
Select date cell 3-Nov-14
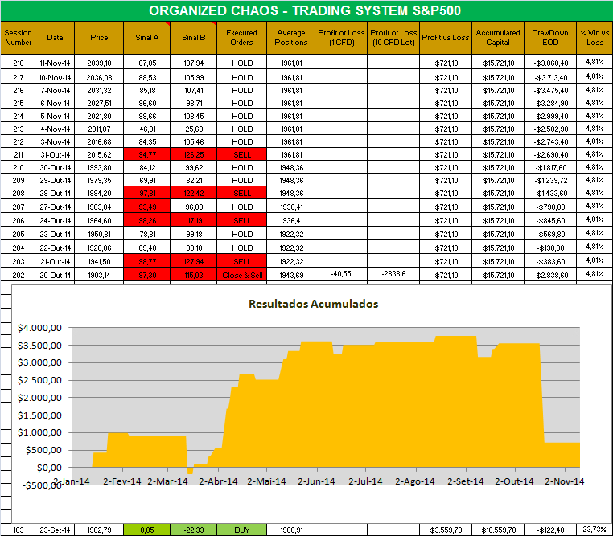coord(55,141)
